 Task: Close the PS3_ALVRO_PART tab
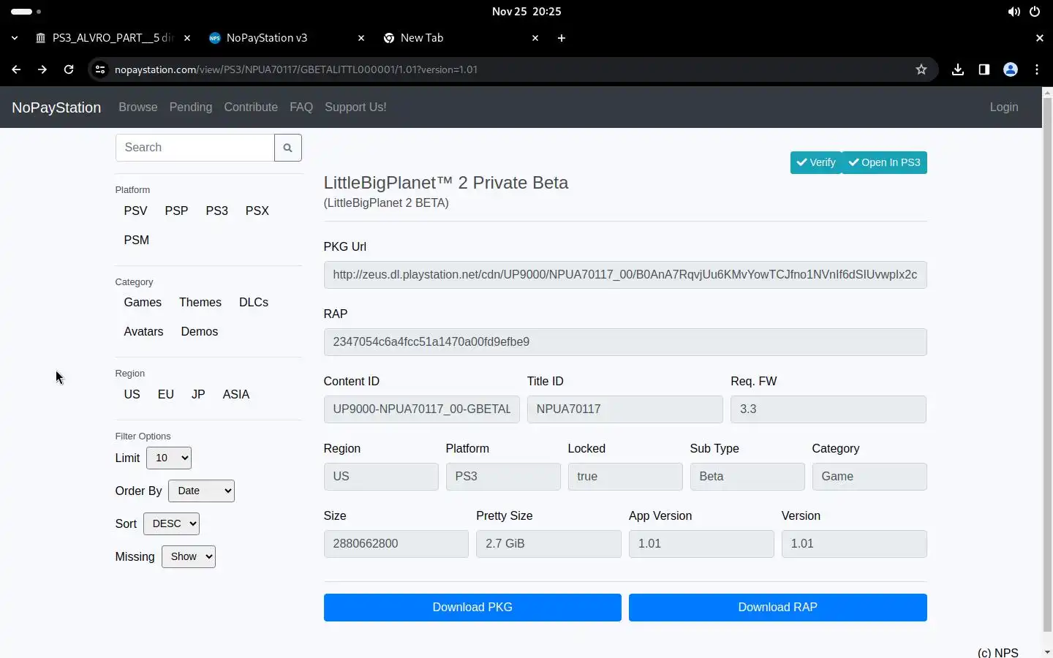click(x=187, y=38)
